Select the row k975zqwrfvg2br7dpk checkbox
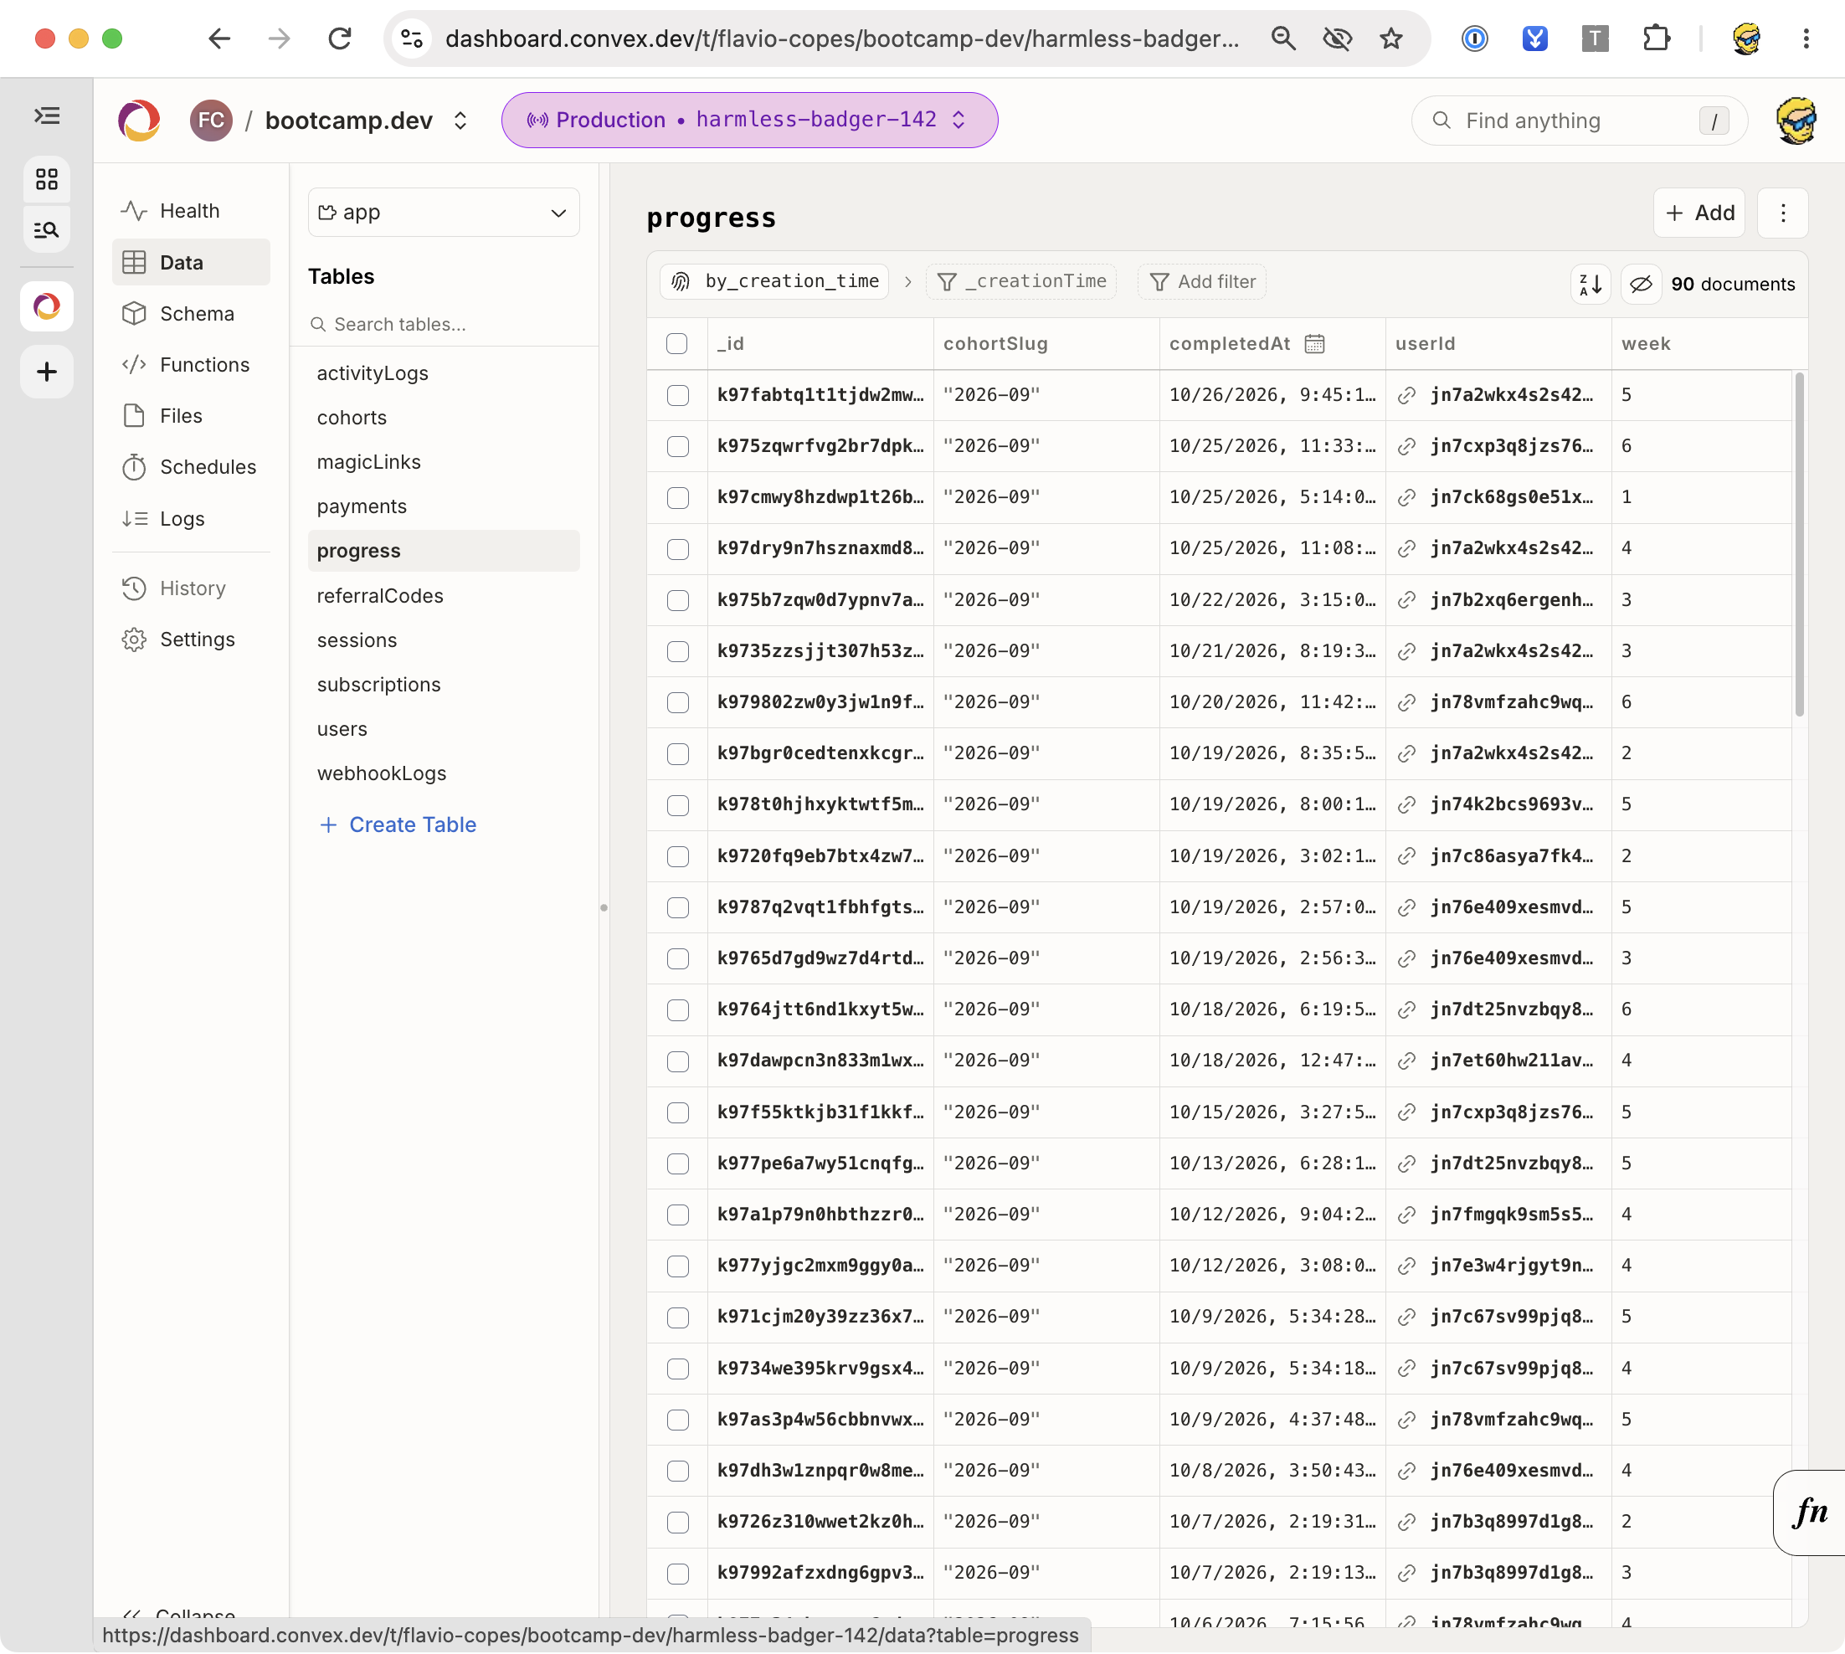The height and width of the screenshot is (1654, 1845). tap(677, 446)
